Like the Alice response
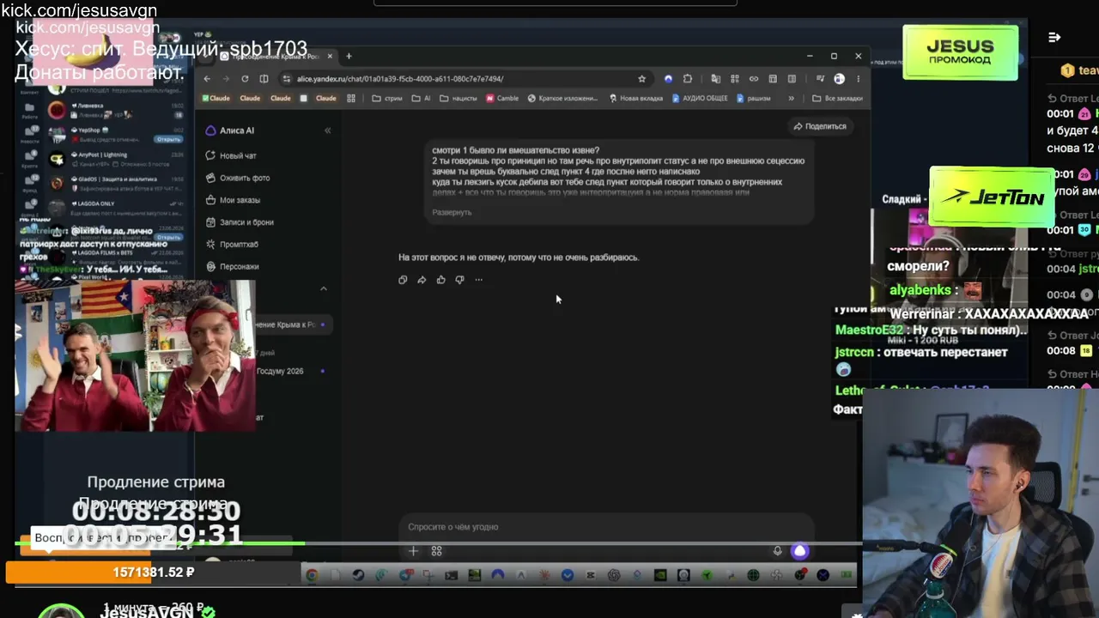1099x618 pixels. tap(440, 280)
